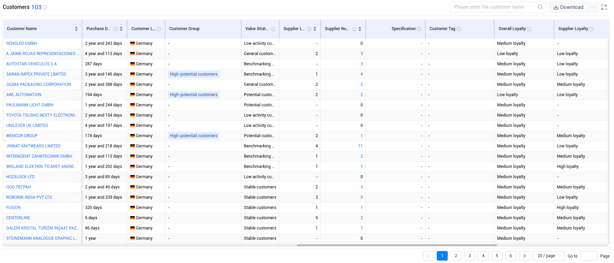
Task: Sort by Purchase Date column
Action: [x=121, y=29]
